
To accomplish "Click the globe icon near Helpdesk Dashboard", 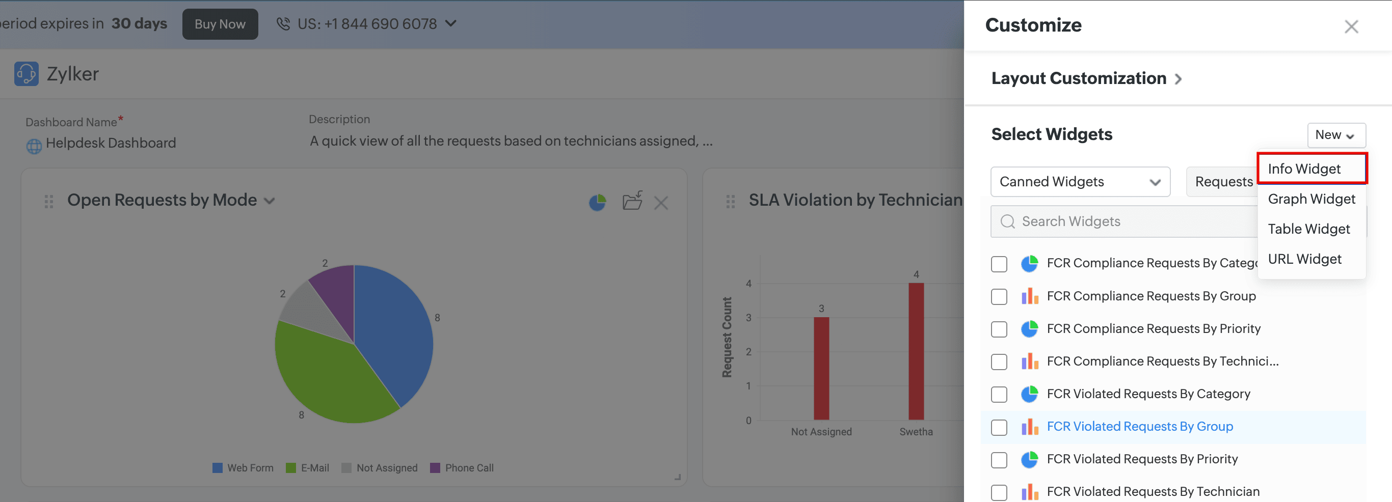I will [34, 146].
